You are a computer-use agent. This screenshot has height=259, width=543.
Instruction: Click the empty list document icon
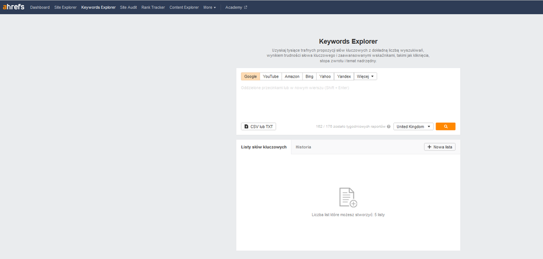tap(348, 197)
